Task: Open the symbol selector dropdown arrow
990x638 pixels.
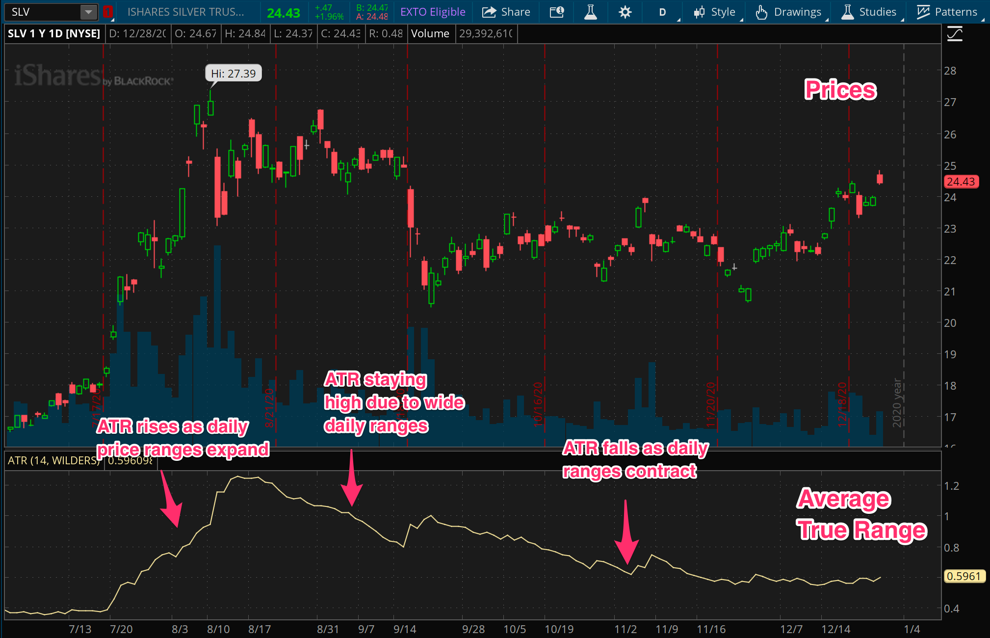Action: (x=88, y=12)
